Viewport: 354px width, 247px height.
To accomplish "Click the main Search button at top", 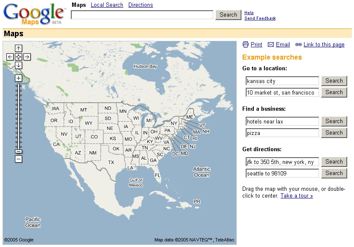I will 228,15.
